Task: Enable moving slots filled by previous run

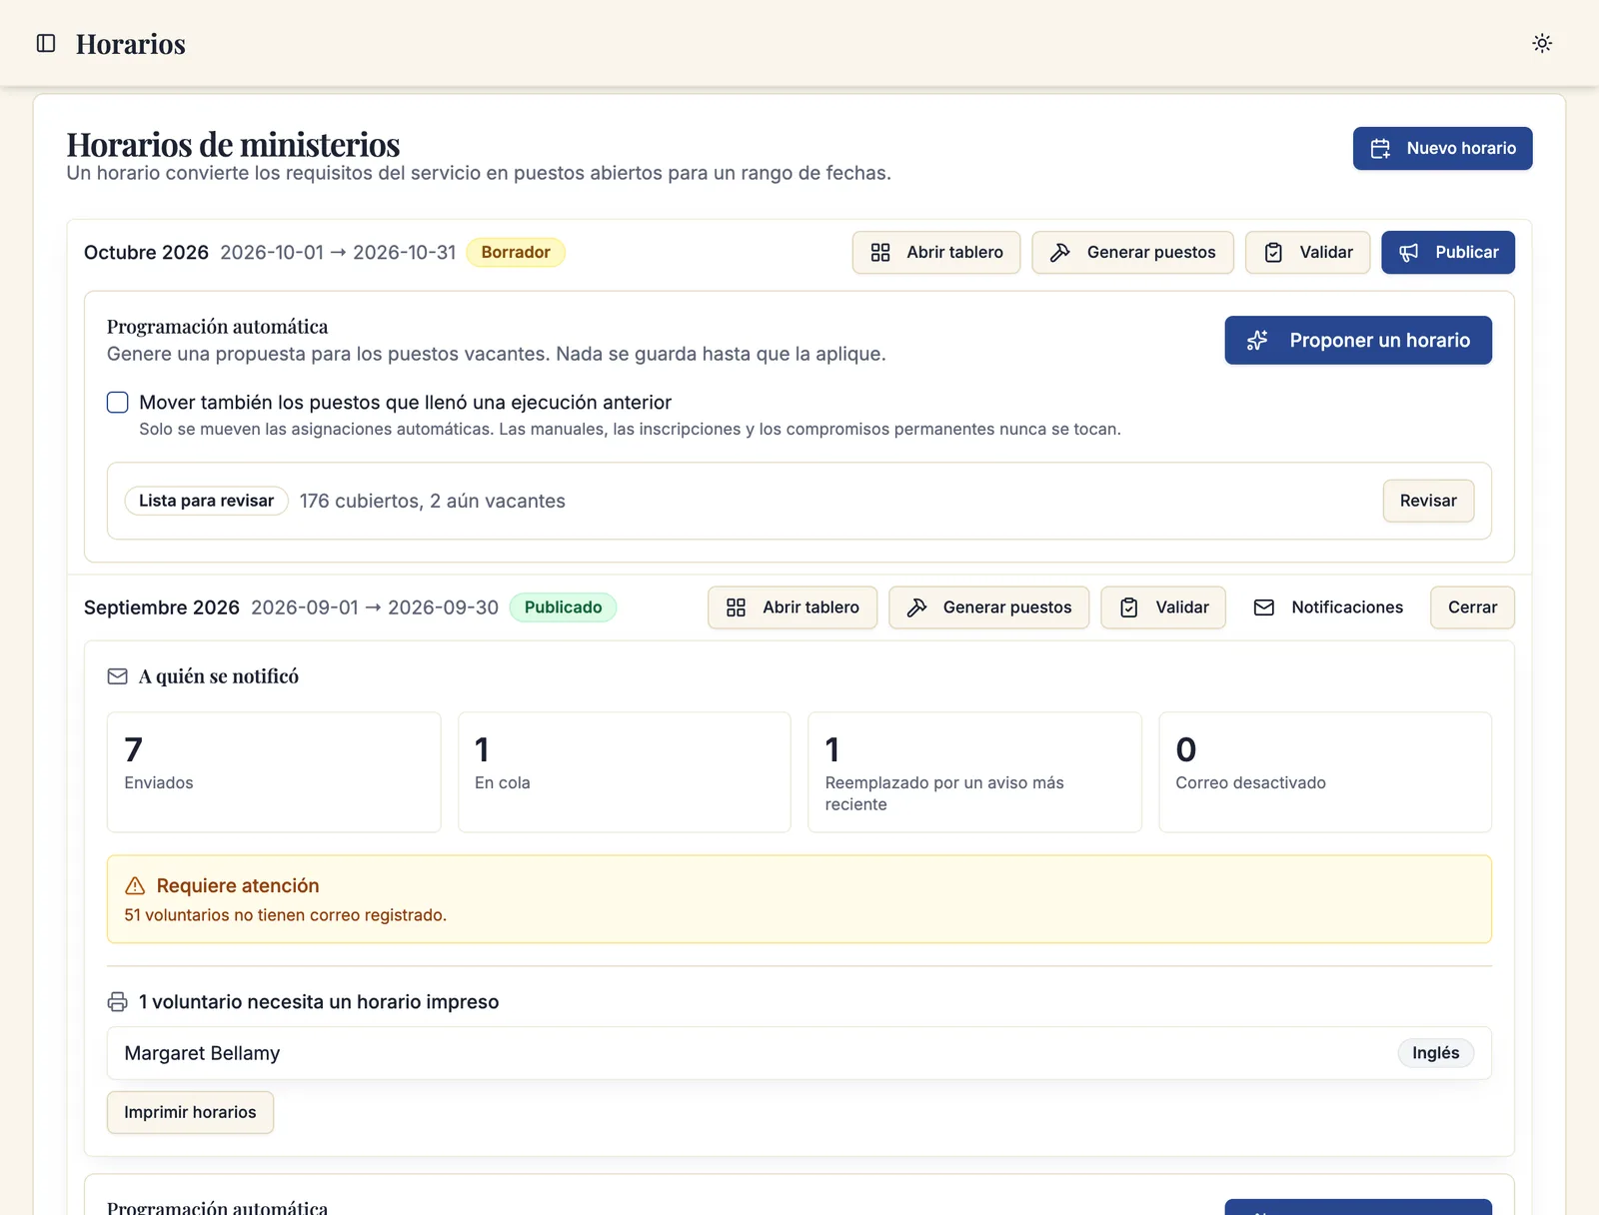Action: (118, 403)
